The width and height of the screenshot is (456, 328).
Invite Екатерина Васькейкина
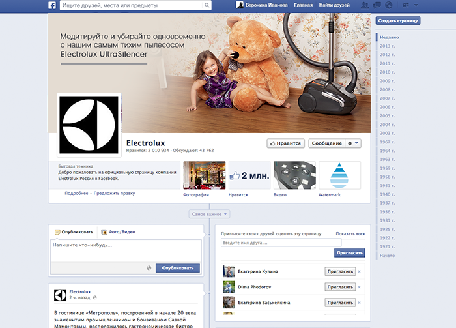coord(340,303)
